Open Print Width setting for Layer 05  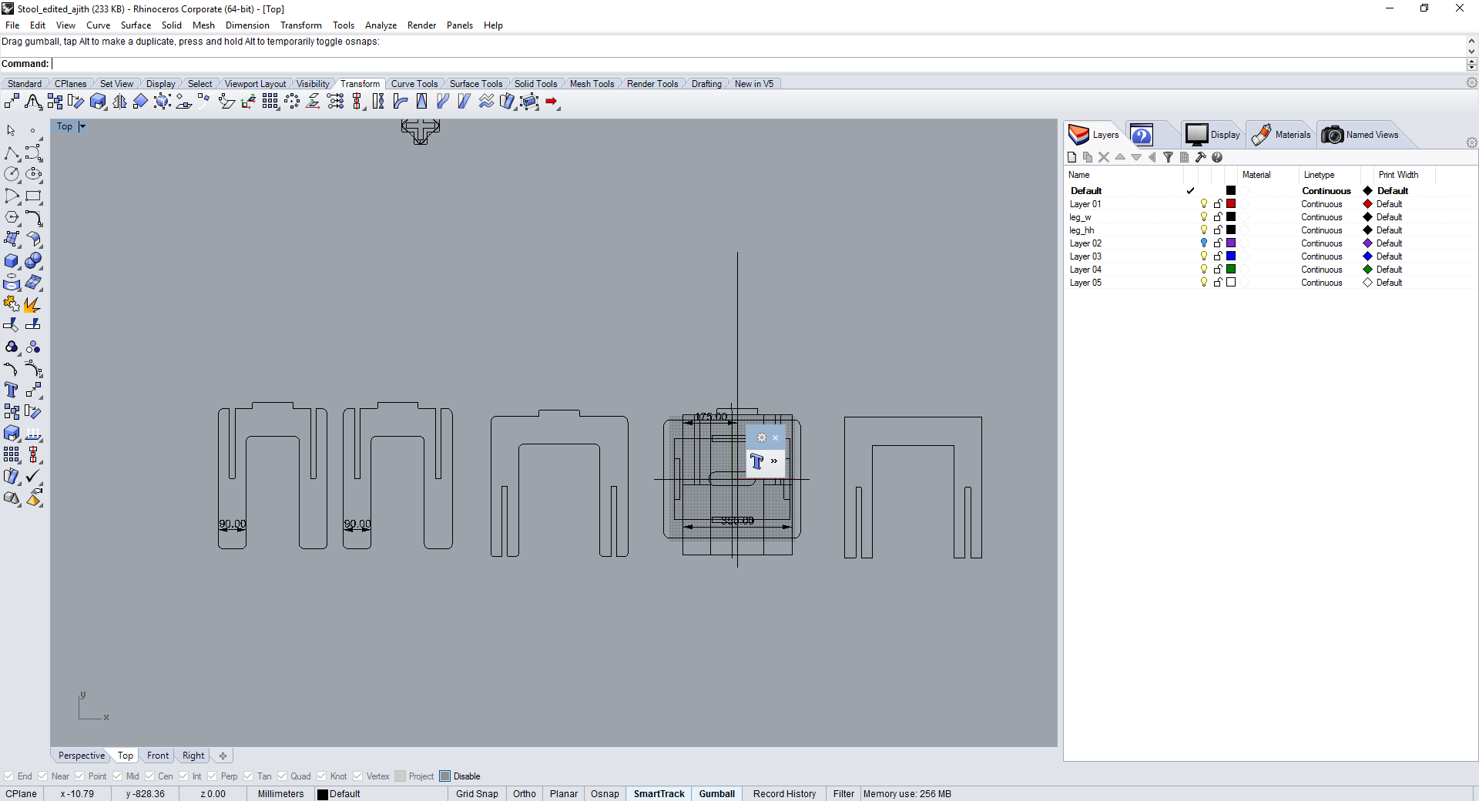pyautogui.click(x=1389, y=283)
